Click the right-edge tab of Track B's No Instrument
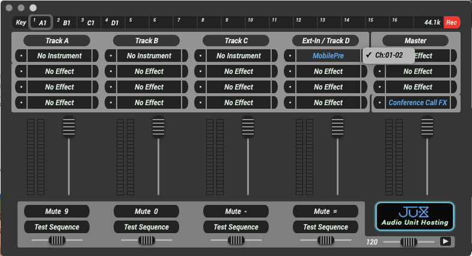472x256 pixels. coord(185,56)
